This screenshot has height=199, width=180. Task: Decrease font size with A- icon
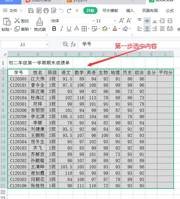tap(129, 21)
